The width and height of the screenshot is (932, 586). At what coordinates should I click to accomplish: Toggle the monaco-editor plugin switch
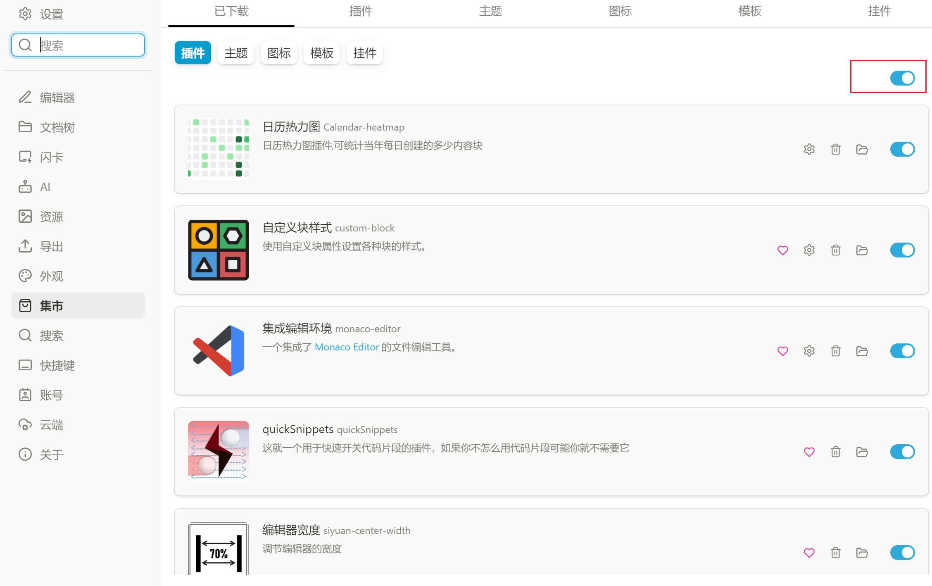coord(902,351)
